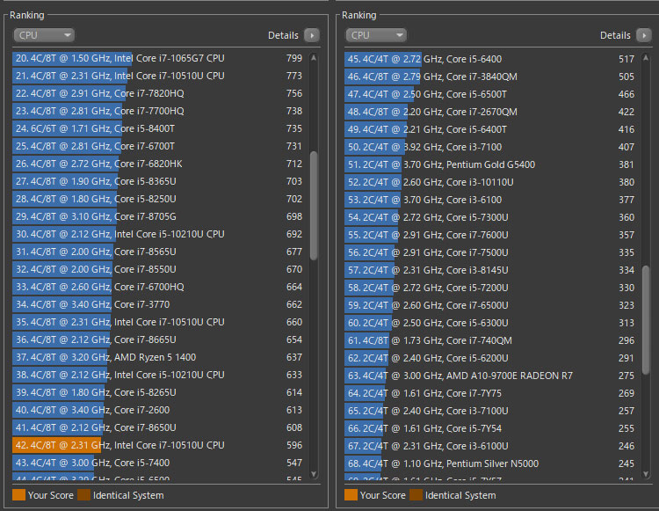Select rank 29 Core i7-8705G row
Image resolution: width=659 pixels, height=511 pixels.
159,216
